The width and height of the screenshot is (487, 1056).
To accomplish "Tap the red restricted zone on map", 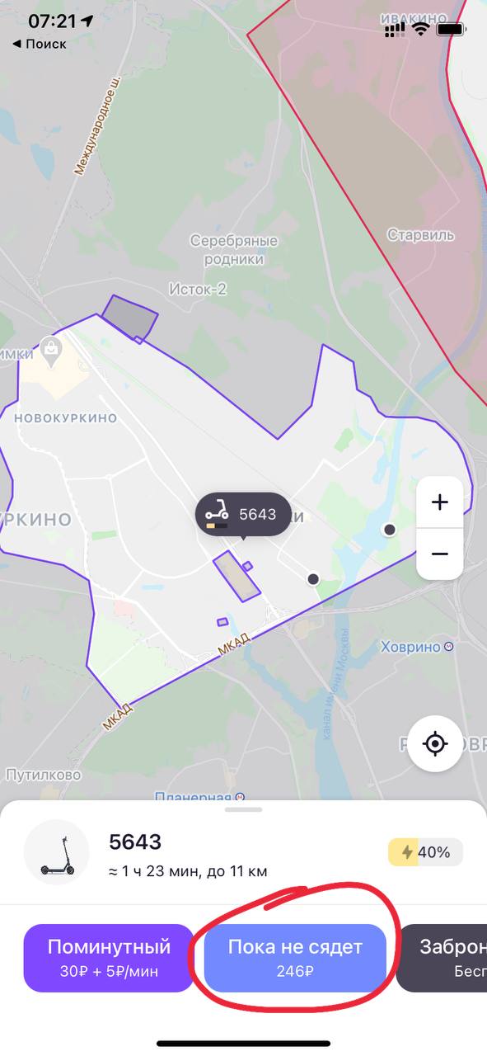I will [x=387, y=165].
